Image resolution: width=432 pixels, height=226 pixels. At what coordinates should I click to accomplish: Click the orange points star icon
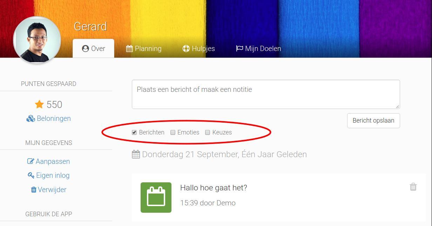39,104
